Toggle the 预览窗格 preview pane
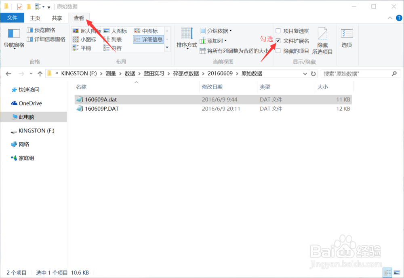Viewport: 404px width, 278px height. tap(42, 30)
